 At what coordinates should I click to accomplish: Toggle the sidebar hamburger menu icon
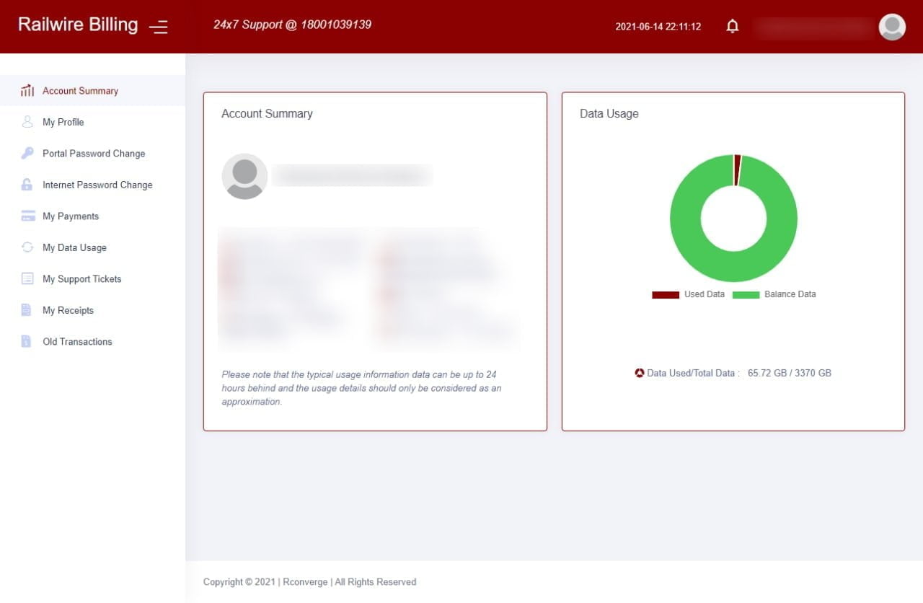(158, 27)
